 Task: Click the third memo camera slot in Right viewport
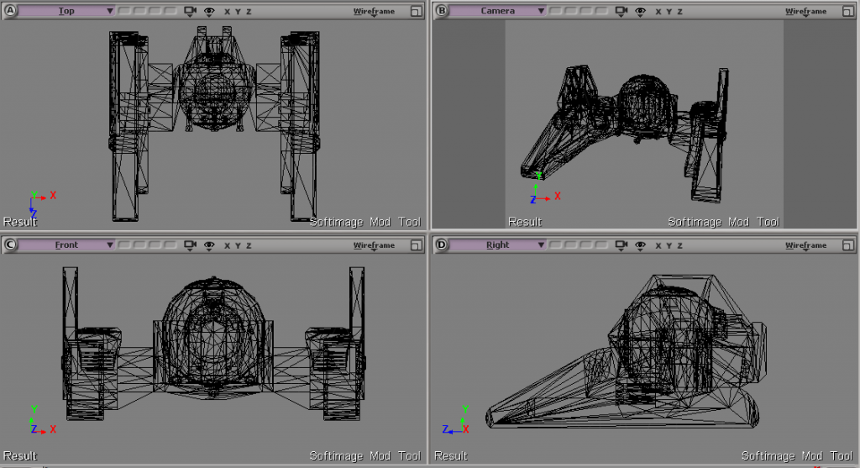586,245
